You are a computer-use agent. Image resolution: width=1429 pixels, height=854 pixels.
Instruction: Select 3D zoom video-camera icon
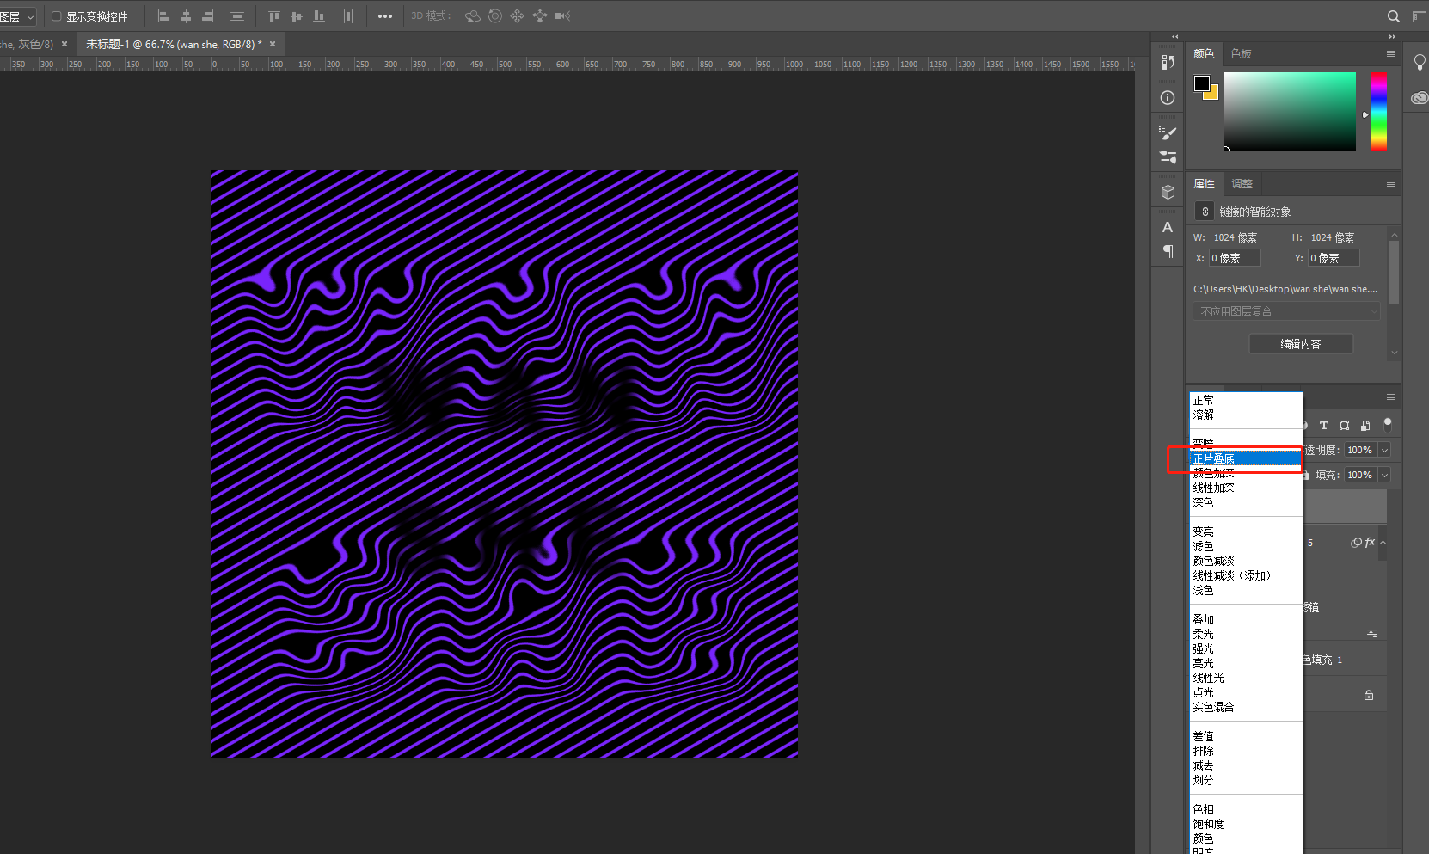point(562,16)
